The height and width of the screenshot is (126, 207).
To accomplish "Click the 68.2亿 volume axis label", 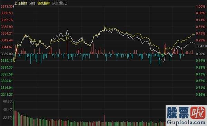I will [x=8, y=101].
